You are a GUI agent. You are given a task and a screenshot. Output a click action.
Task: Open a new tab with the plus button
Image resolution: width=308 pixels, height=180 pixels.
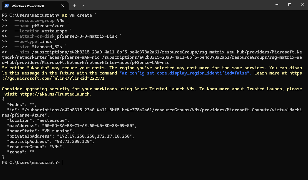pos(74,6)
